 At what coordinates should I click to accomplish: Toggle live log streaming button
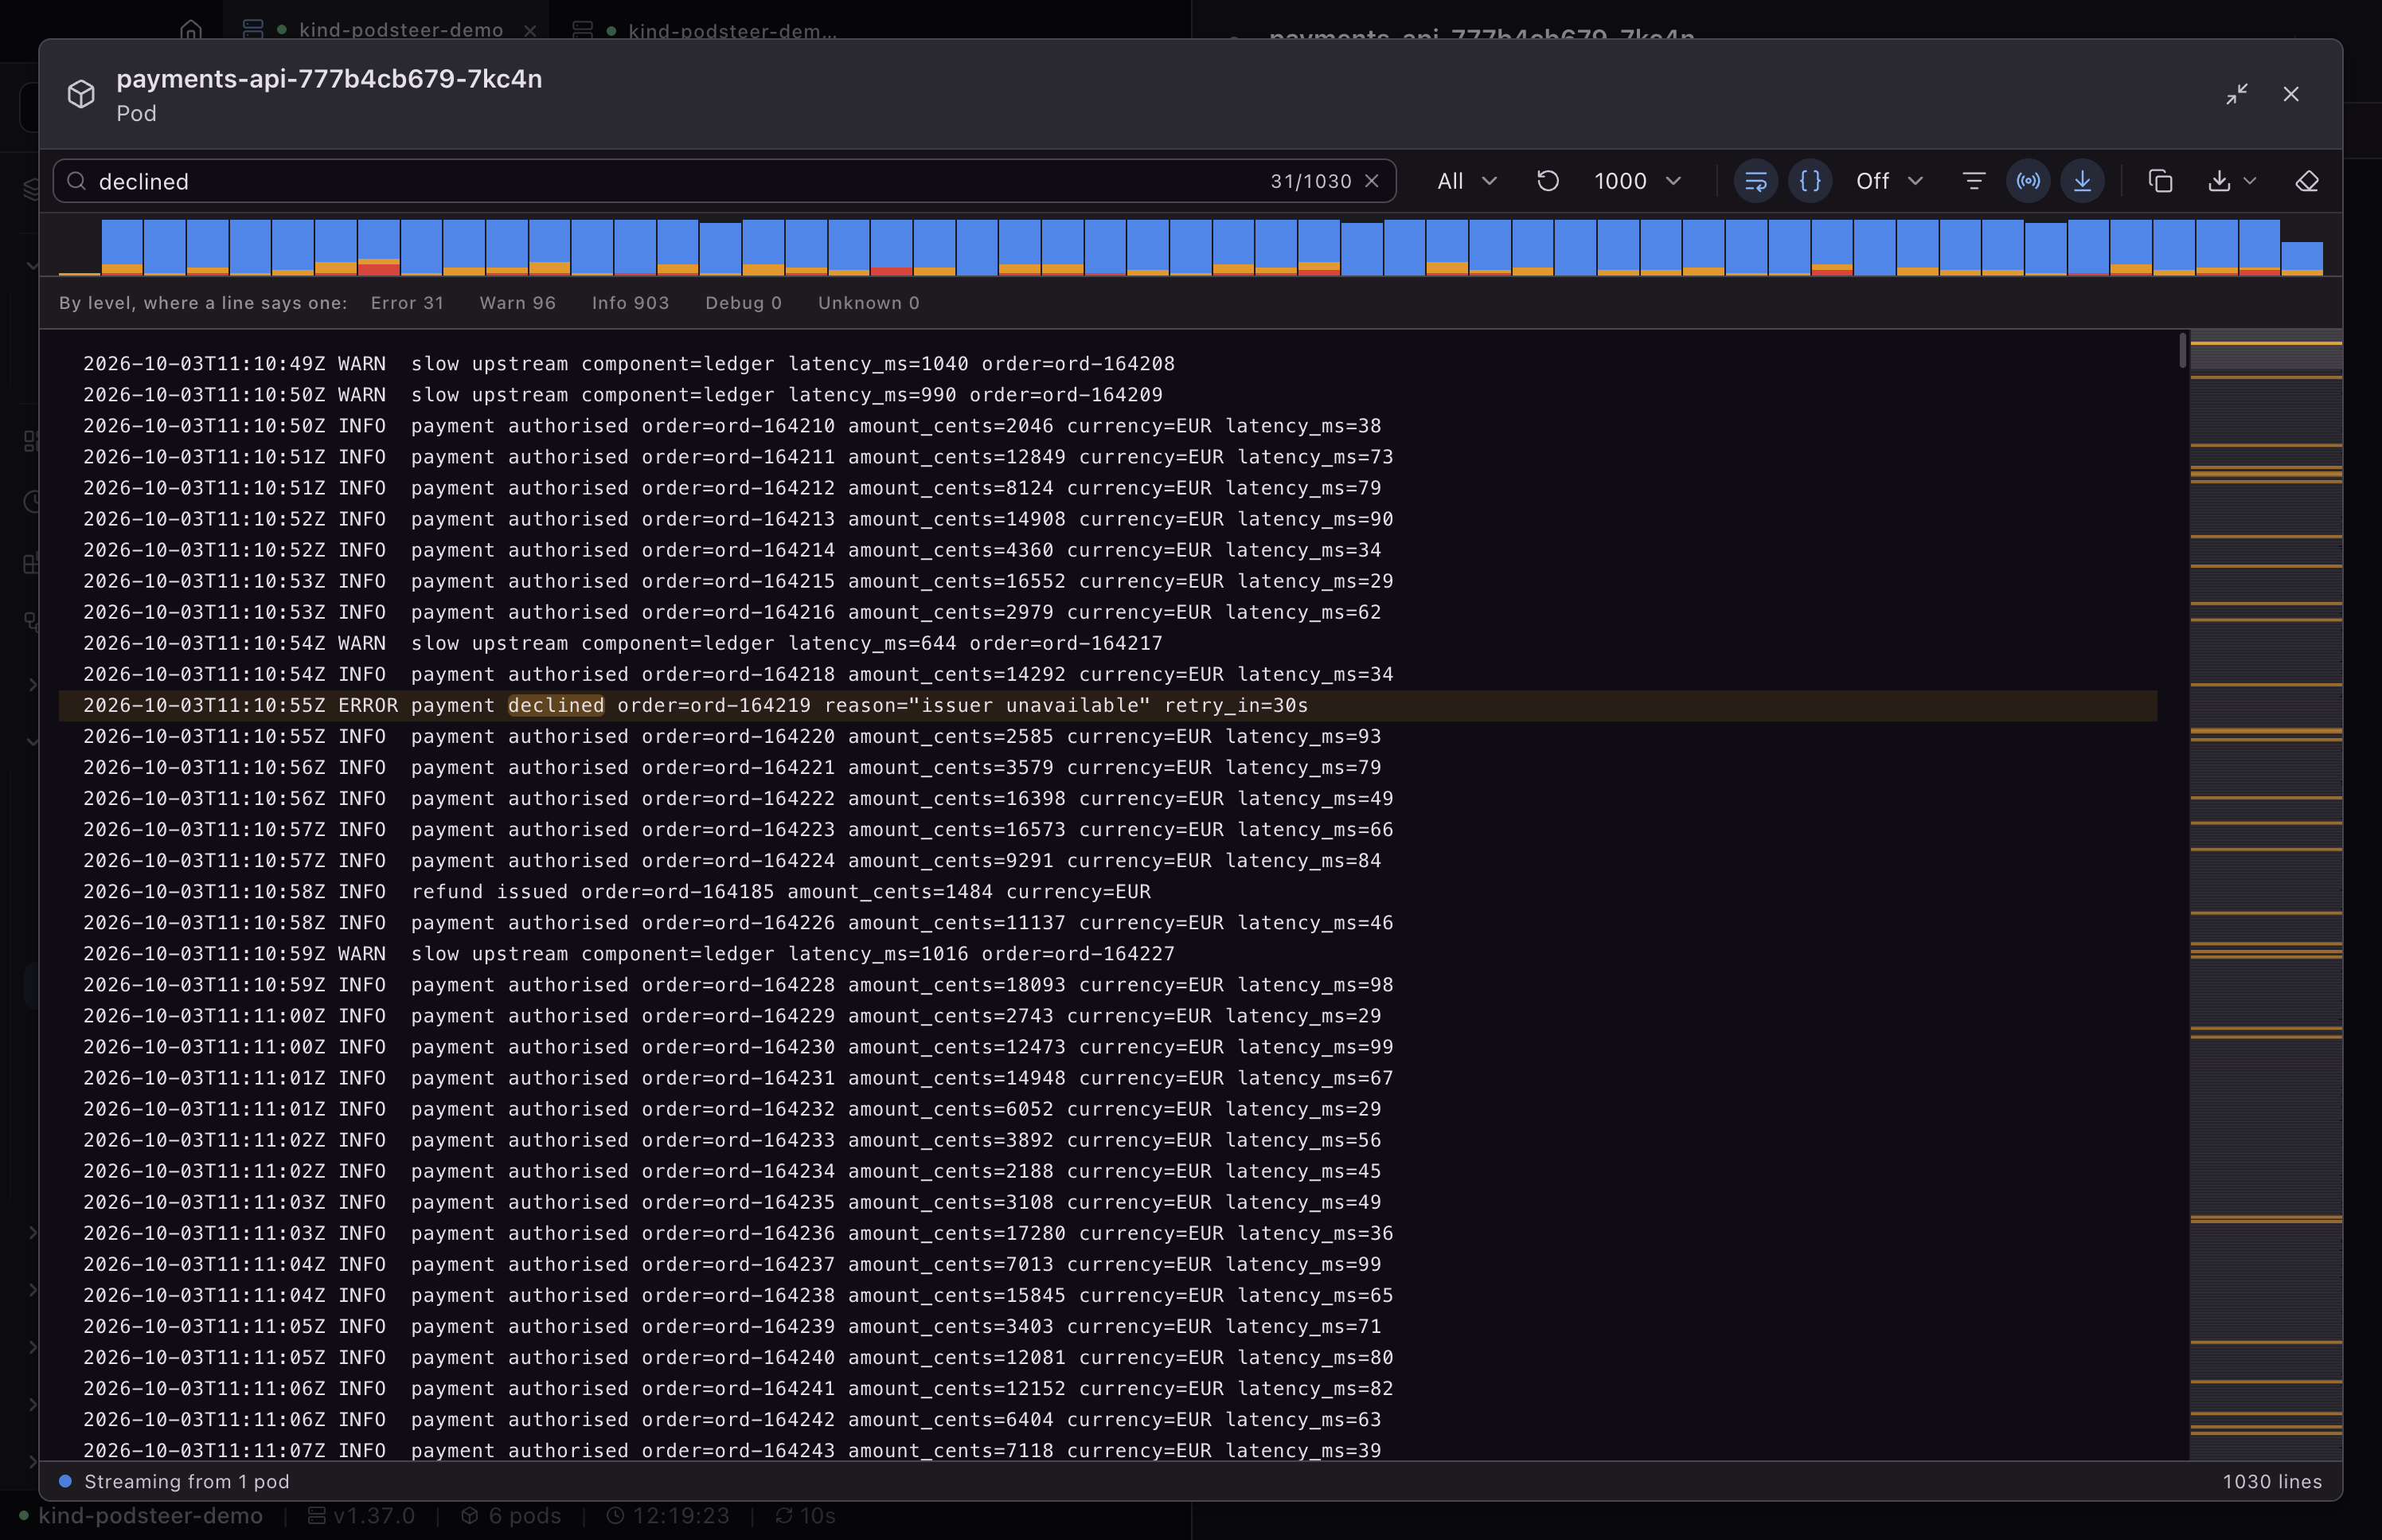click(x=2029, y=181)
